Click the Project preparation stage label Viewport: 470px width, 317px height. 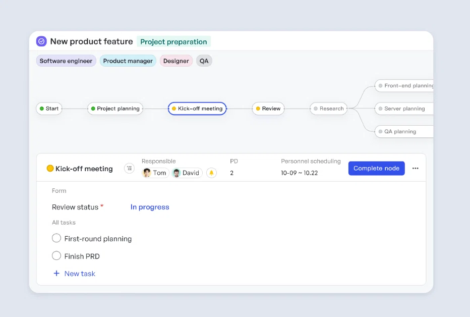click(x=173, y=42)
